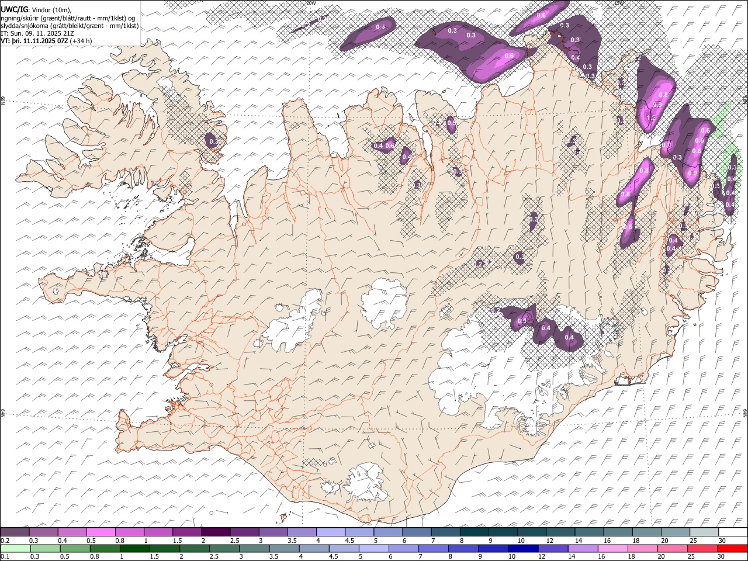Click the '20W' longitude label at the top edge
Screen dimensions: 748x561
point(311,3)
